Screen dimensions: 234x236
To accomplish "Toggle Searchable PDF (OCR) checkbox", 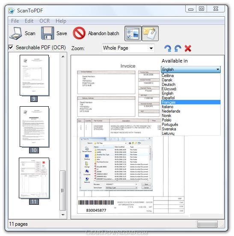I will point(11,48).
